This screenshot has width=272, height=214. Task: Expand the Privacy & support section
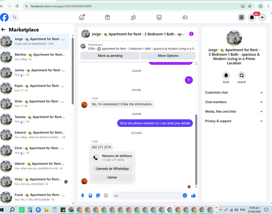tap(234, 121)
